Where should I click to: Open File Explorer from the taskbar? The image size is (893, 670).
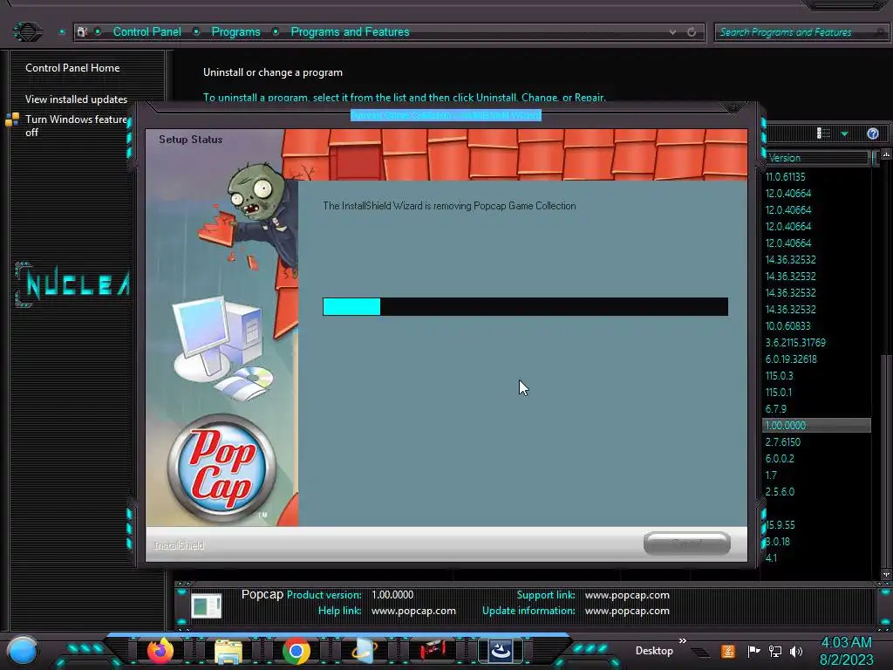pyautogui.click(x=228, y=651)
